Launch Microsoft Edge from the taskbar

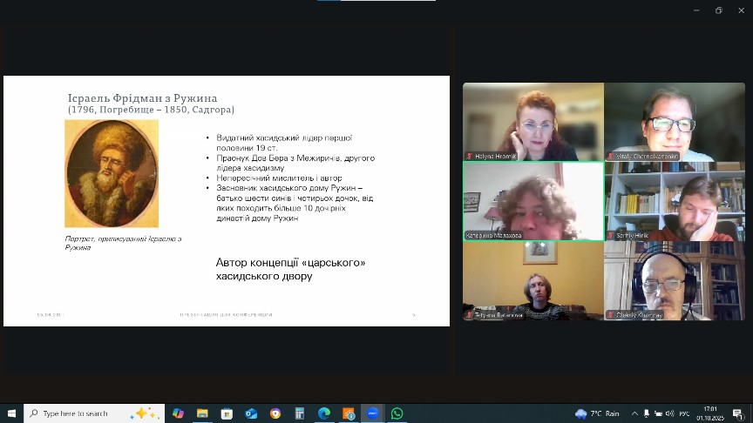click(x=324, y=413)
